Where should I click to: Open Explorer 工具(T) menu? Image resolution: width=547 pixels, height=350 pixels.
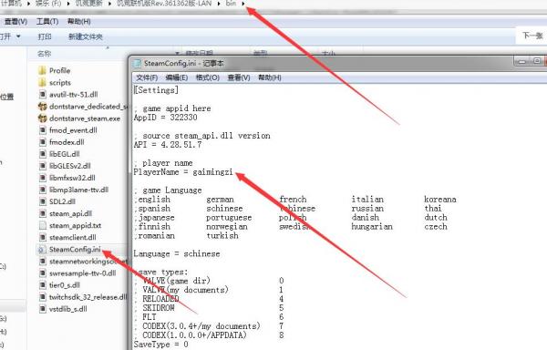[47, 22]
